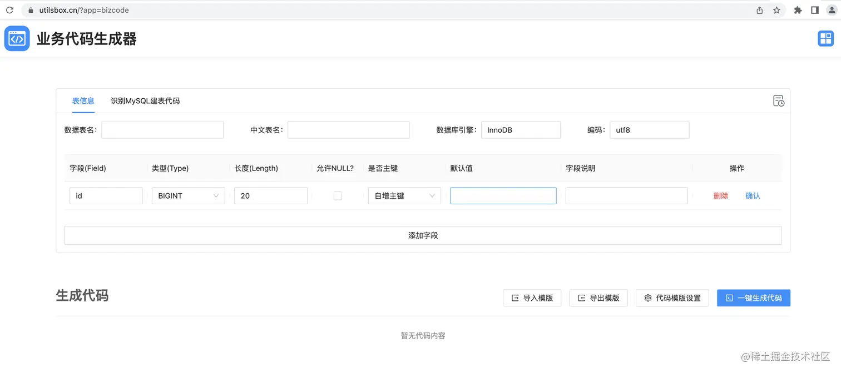Focus the 默认值 input field
Screen dimensions: 841x373
[x=503, y=196]
